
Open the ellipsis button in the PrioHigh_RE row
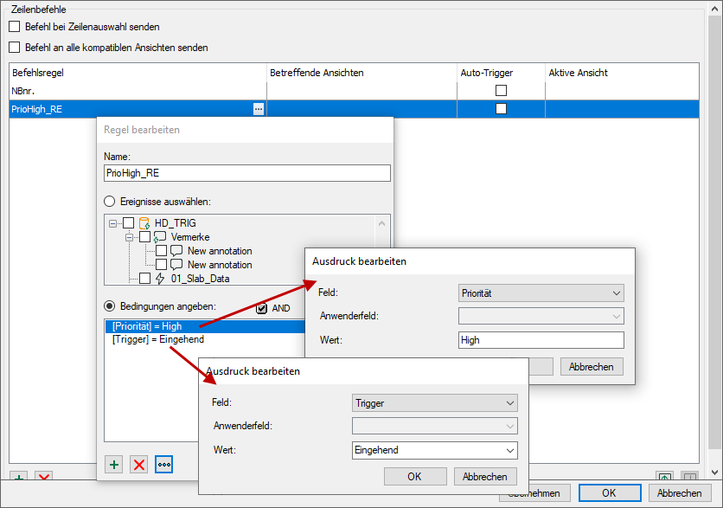tap(258, 109)
